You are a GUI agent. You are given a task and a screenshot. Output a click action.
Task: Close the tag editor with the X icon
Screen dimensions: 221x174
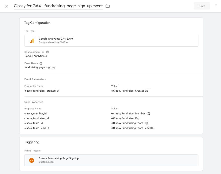point(7,6)
